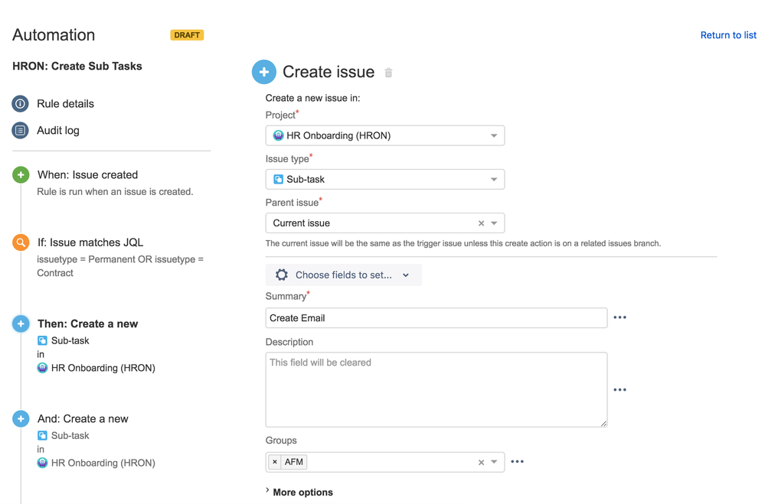Open the Project dropdown arrow
This screenshot has width=765, height=504.
494,135
